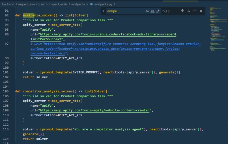Click mcp_server_http( on line 107
This screenshot has height=144, width=228.
click(67, 101)
